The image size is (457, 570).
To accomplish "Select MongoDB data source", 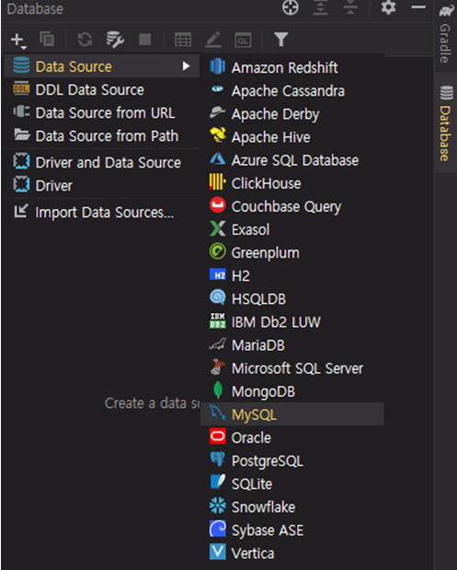I will pos(292,391).
